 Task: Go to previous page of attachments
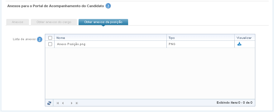pos(63,103)
